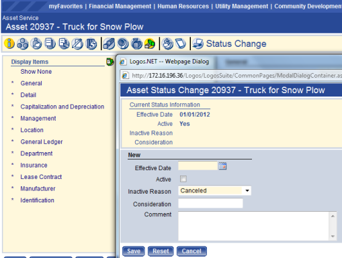Click the current Effective Date value 01/01/2012

point(195,115)
